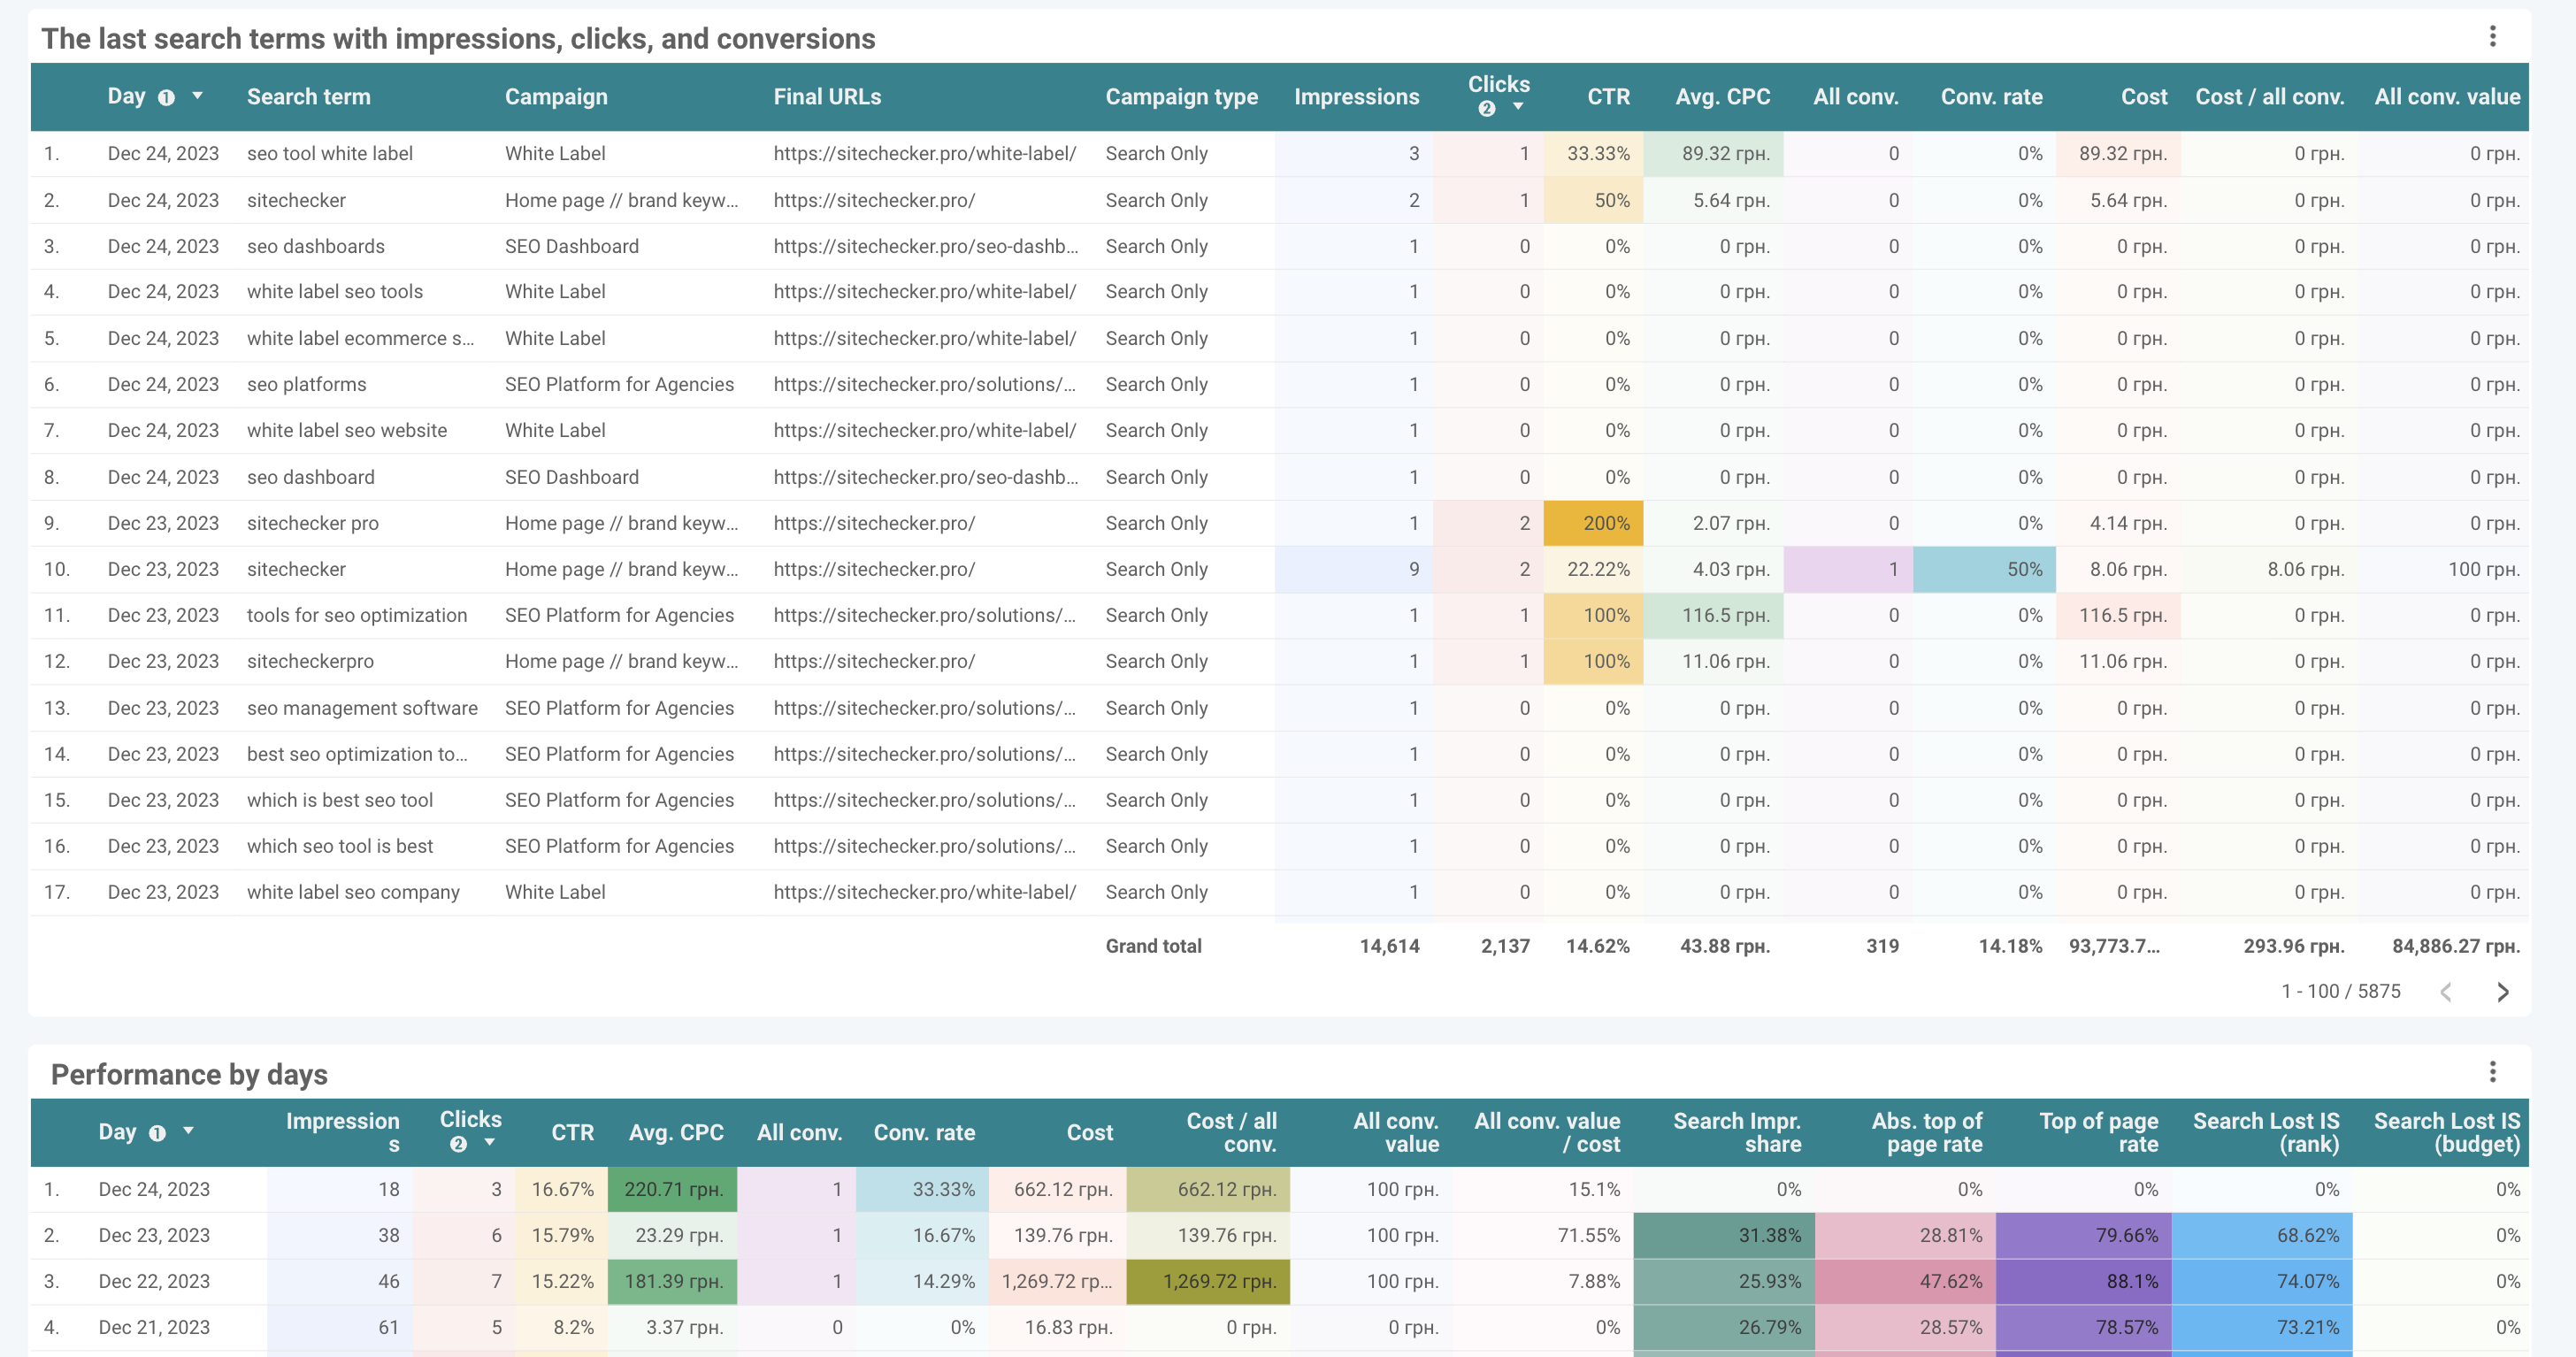The height and width of the screenshot is (1357, 2576).
Task: Click the 71.55% All conv. value / cost cell
Action: [1589, 1235]
